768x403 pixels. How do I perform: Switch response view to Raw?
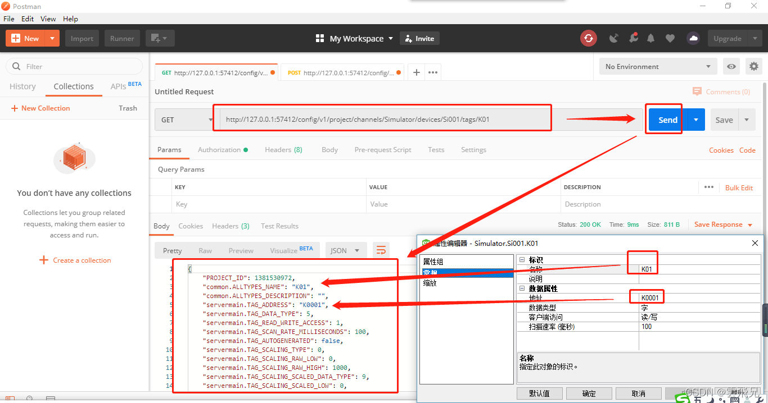tap(205, 250)
